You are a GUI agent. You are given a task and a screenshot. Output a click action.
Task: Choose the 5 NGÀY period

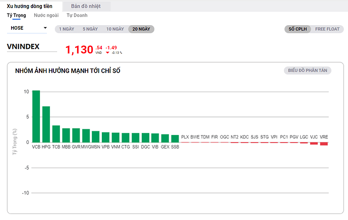[x=90, y=29]
